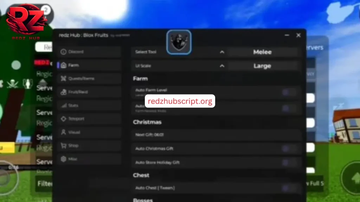Click the Teleport locator icon

coord(63,119)
